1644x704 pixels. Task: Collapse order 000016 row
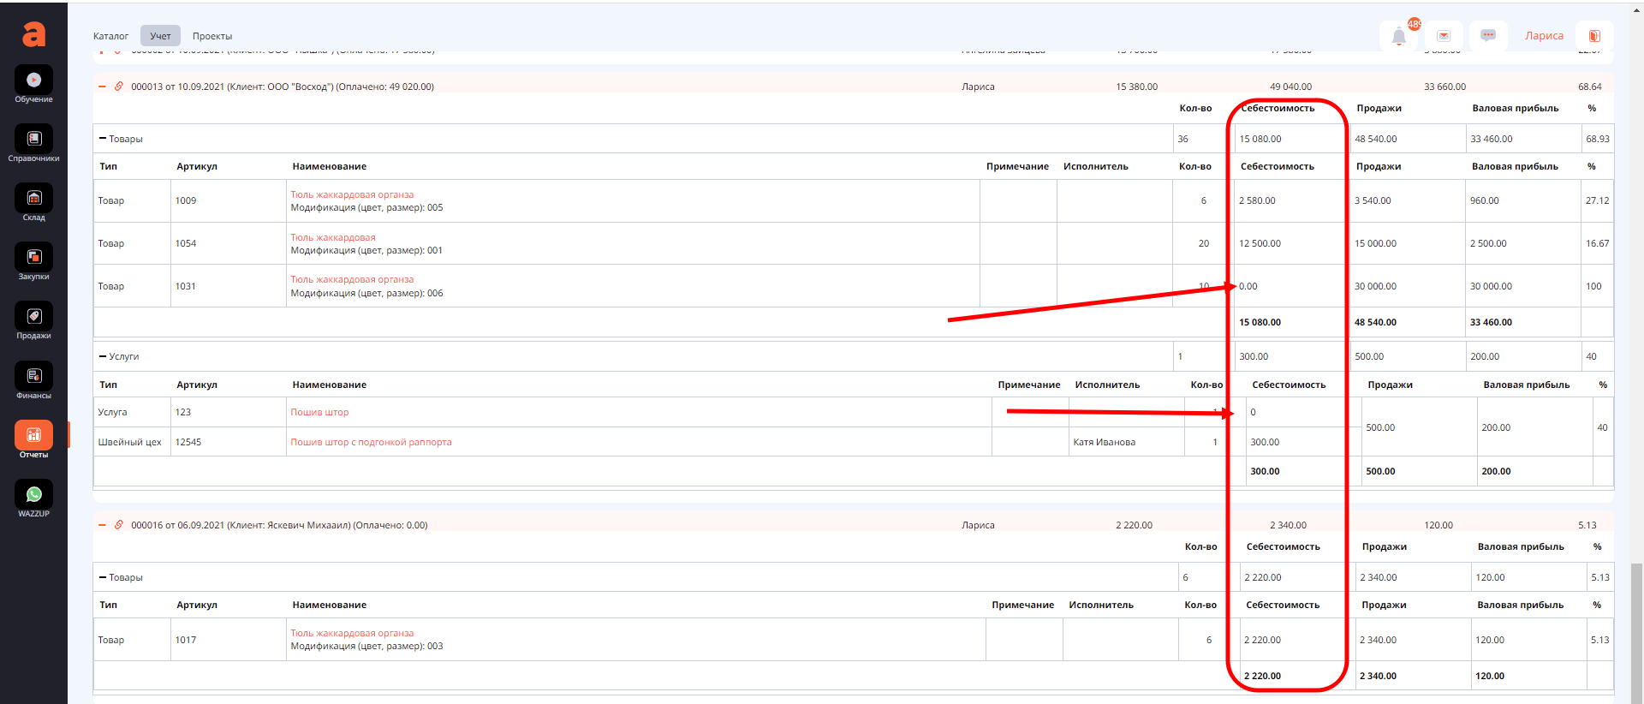[102, 525]
